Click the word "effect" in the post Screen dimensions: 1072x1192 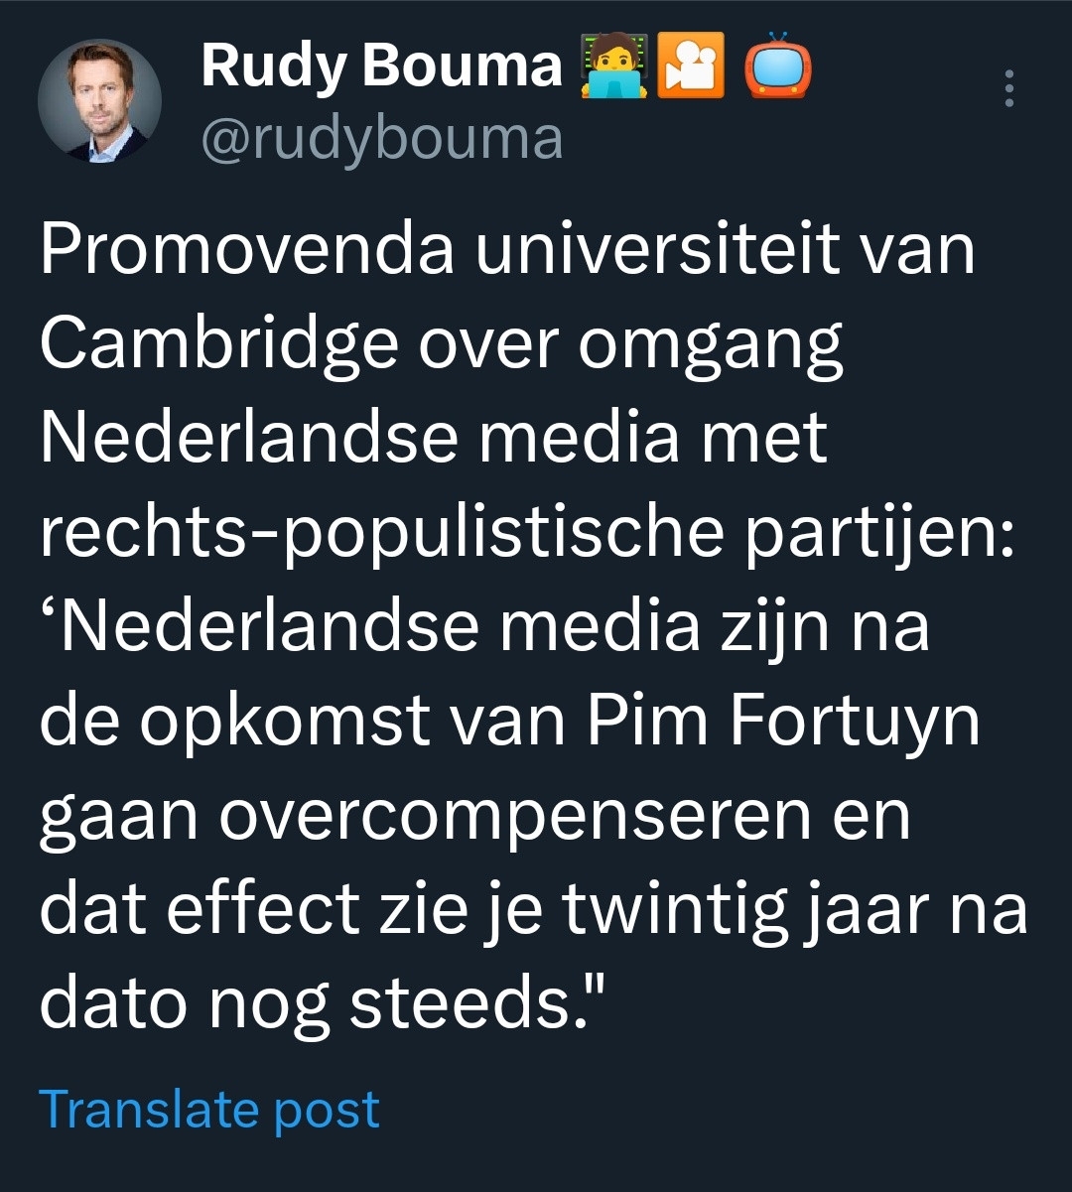coord(262,909)
